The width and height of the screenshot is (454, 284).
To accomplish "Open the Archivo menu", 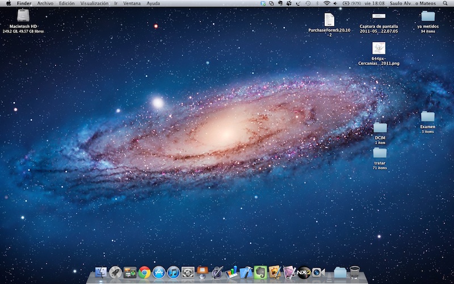I will pyautogui.click(x=45, y=3).
